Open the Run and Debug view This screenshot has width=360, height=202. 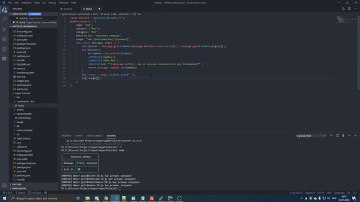click(4, 39)
